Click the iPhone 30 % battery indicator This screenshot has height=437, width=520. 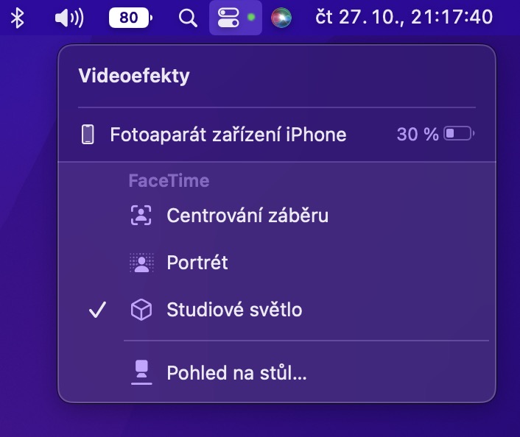[x=436, y=135]
